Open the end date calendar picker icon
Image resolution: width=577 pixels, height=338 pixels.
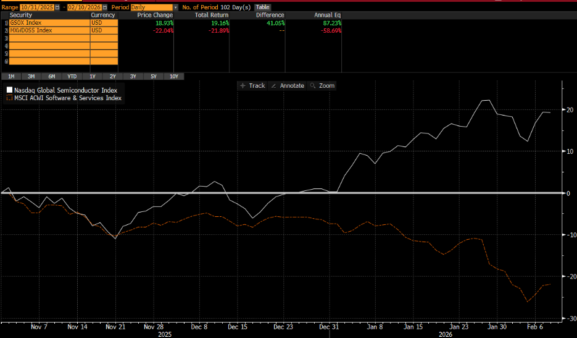[x=106, y=7]
